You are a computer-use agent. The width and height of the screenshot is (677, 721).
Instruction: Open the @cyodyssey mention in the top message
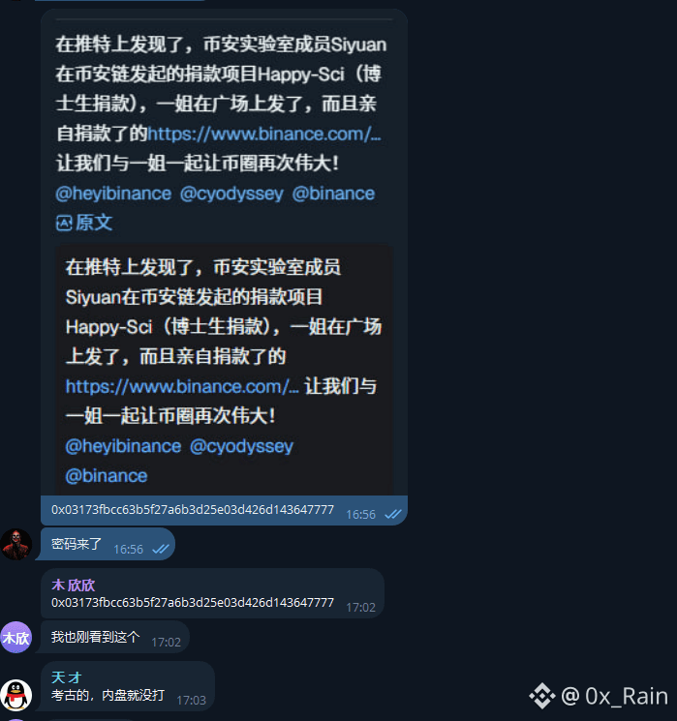[x=231, y=194]
